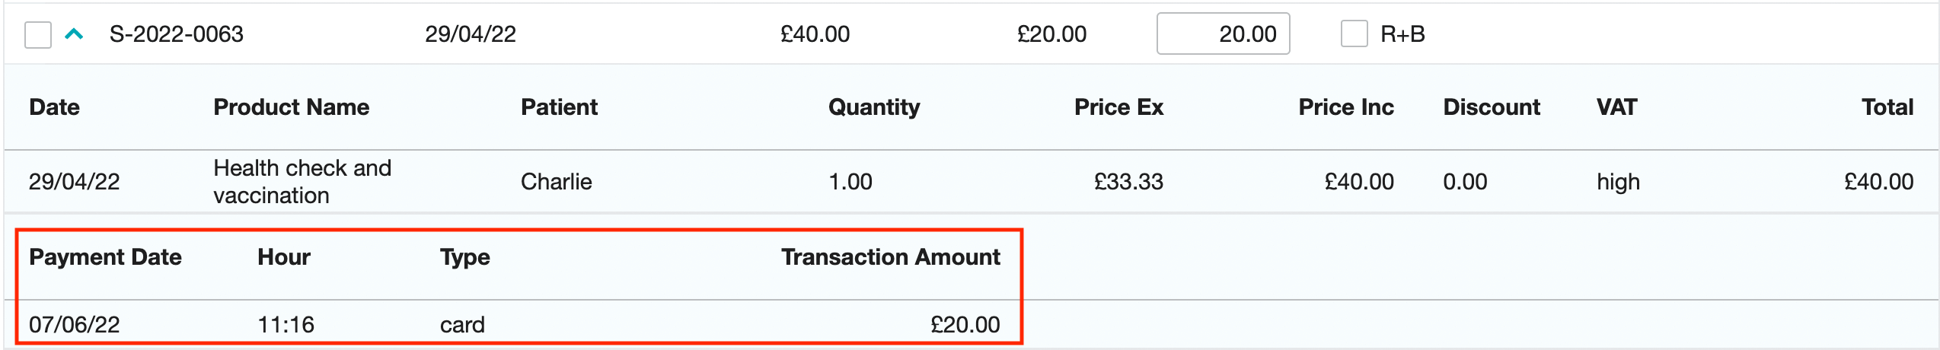Click patient name Charlie
The height and width of the screenshot is (350, 1940).
click(556, 182)
